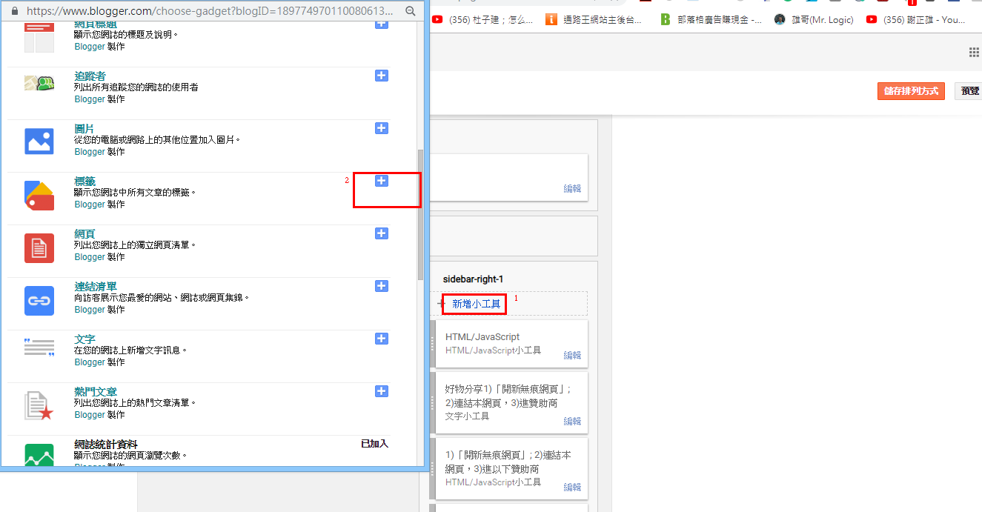Click description 在您的網誌上新增文字訊息
Image resolution: width=982 pixels, height=512 pixels.
130,350
